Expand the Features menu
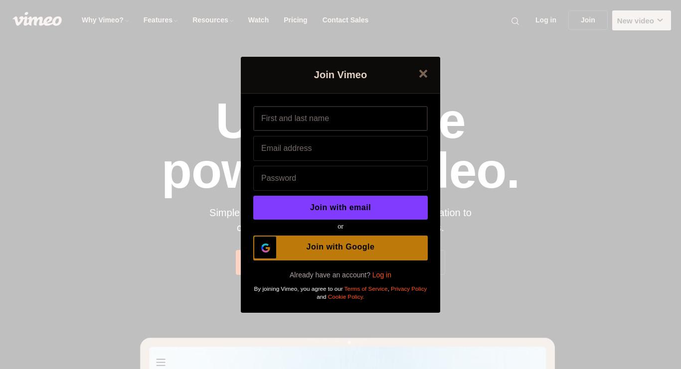The width and height of the screenshot is (681, 369). point(161,20)
